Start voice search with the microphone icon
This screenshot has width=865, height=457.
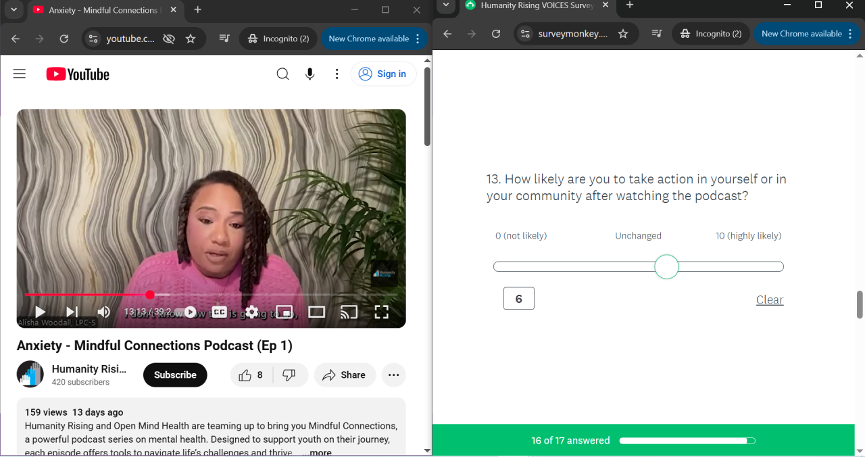[x=310, y=74]
